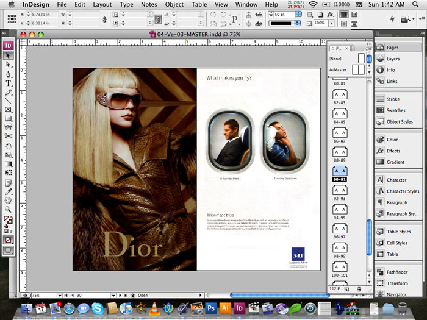
Task: Open the zoom level dropdown at 75%
Action: [x=59, y=295]
